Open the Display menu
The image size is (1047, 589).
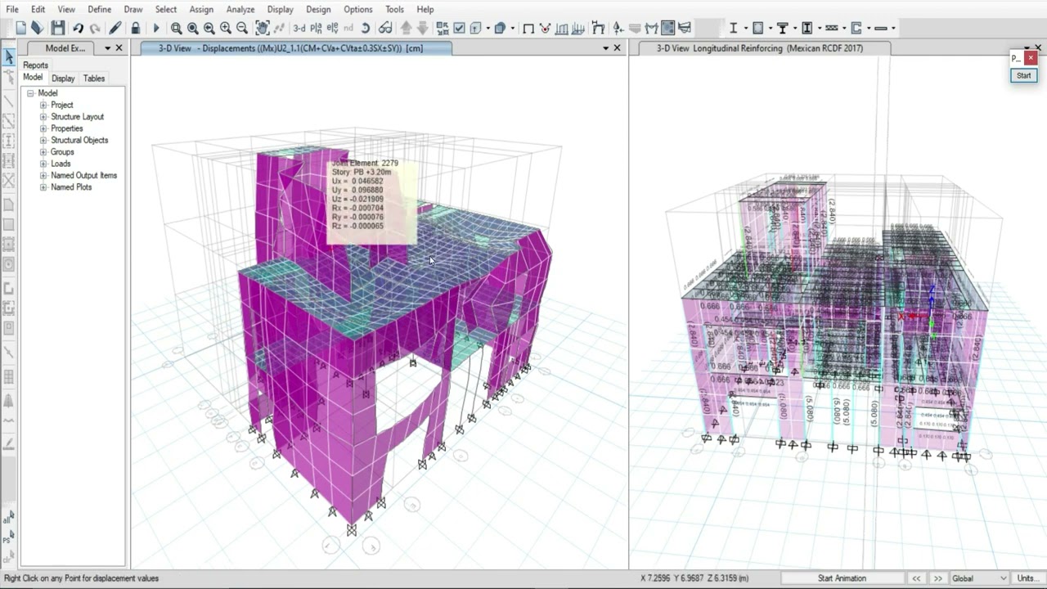point(280,9)
